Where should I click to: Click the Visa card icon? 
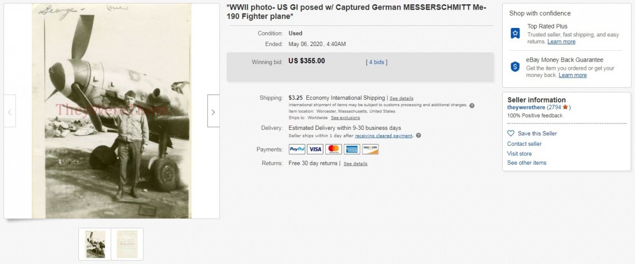coord(315,149)
